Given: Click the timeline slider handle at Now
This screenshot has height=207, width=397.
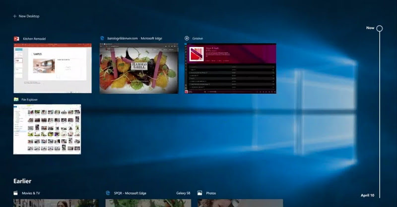Looking at the screenshot, I should [x=380, y=28].
